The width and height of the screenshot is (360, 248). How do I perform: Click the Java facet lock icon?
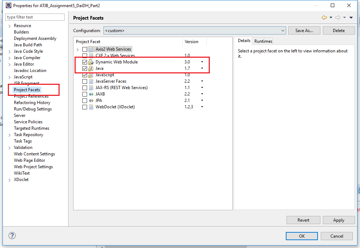coord(90,68)
